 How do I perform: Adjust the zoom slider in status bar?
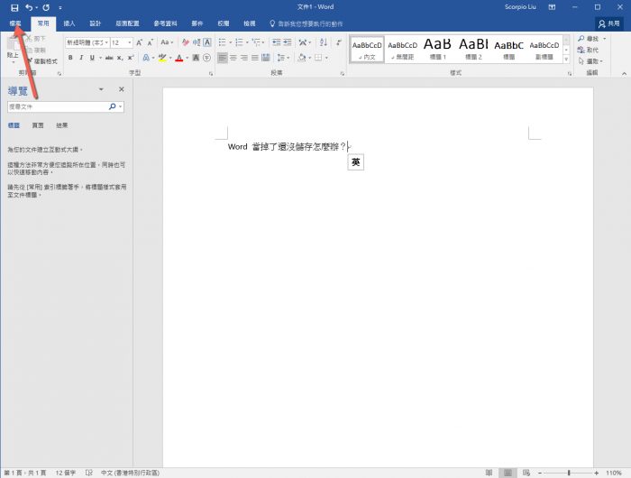[x=569, y=473]
